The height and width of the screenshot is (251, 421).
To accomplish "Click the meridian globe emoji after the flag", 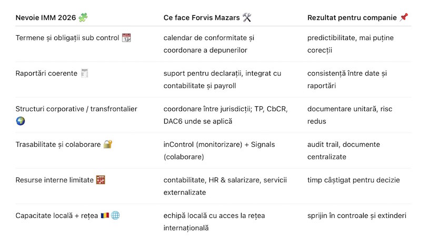I will tap(115, 216).
